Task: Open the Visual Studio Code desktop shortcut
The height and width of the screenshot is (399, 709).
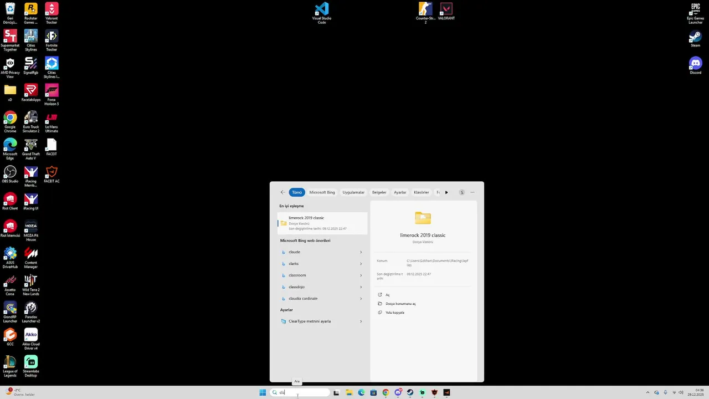Action: tap(322, 13)
